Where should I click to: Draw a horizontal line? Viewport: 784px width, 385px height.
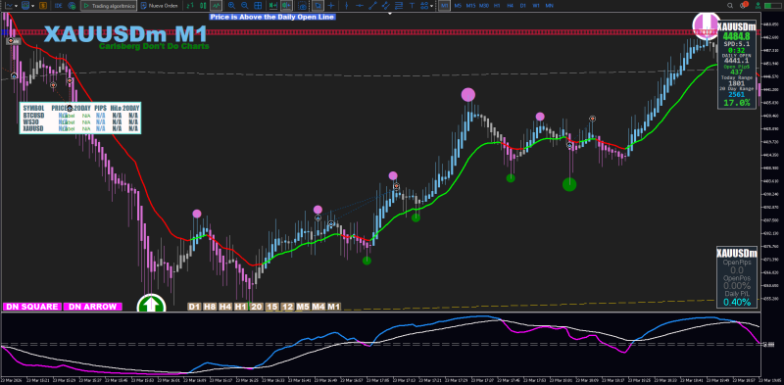(360, 6)
